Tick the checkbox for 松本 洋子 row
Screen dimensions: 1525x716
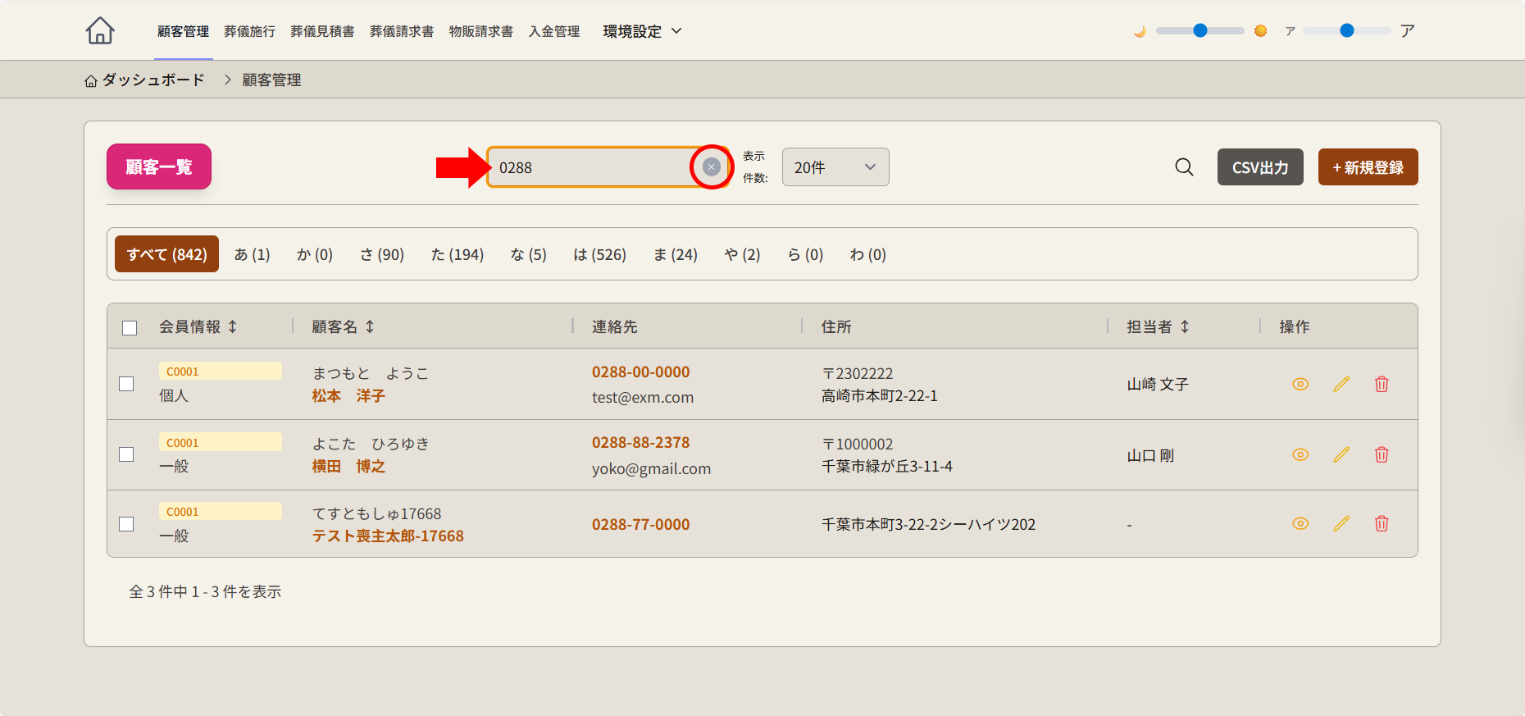coord(126,384)
